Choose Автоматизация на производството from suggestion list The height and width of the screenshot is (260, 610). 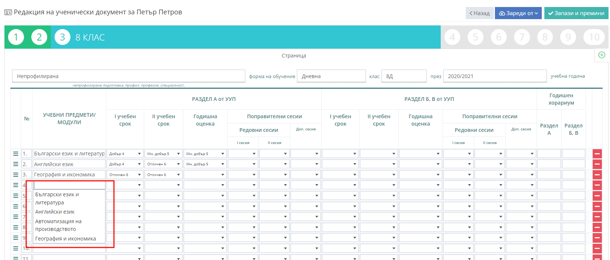69,225
